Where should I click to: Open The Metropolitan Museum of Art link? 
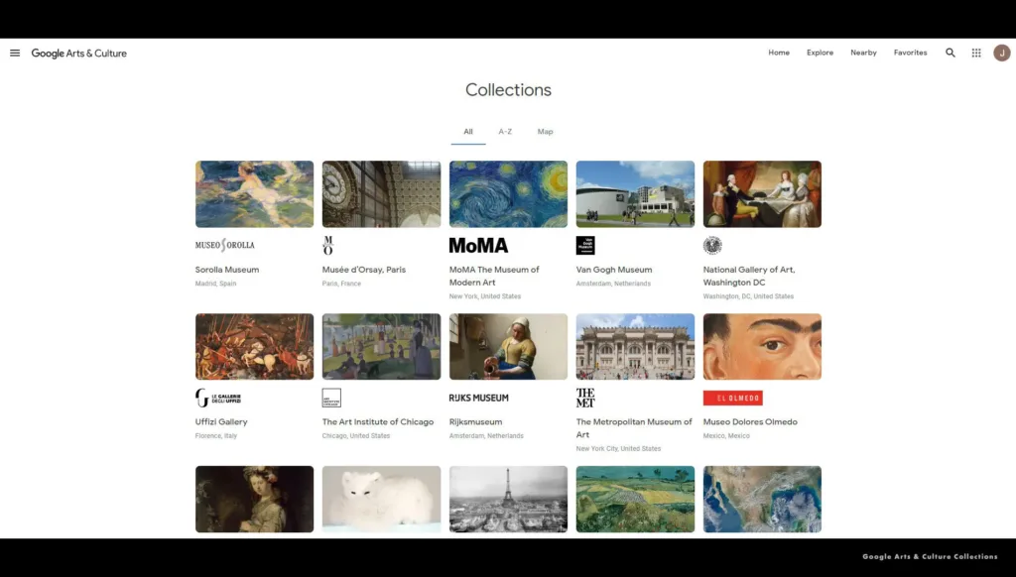click(634, 428)
